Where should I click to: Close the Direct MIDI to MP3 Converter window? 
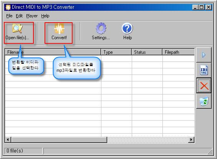(209, 7)
